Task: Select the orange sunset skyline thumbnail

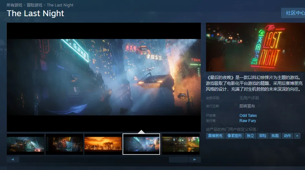Action: (103, 144)
